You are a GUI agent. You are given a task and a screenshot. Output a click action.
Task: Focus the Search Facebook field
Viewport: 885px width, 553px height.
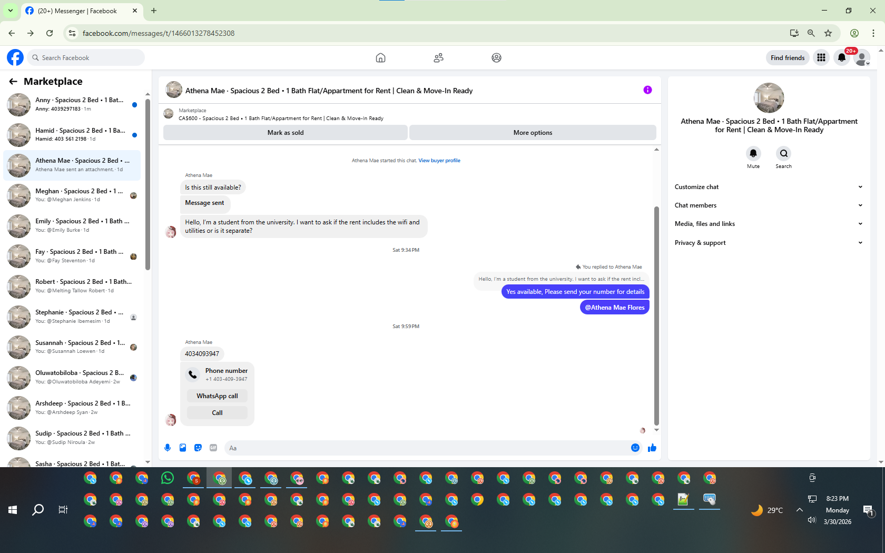[x=87, y=58]
